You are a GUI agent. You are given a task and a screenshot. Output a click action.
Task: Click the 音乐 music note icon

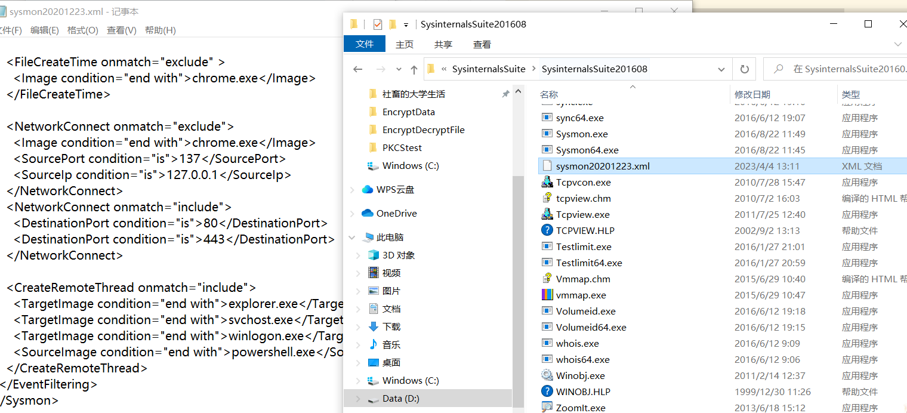(x=374, y=344)
